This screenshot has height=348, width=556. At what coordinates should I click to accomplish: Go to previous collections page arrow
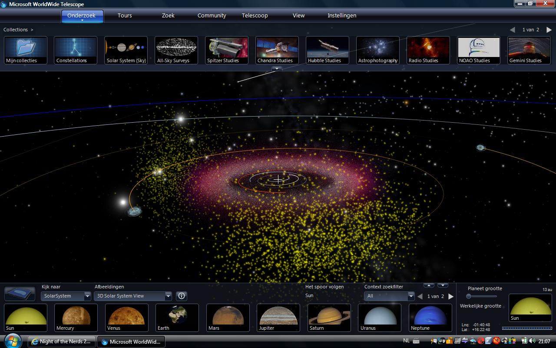click(x=513, y=30)
